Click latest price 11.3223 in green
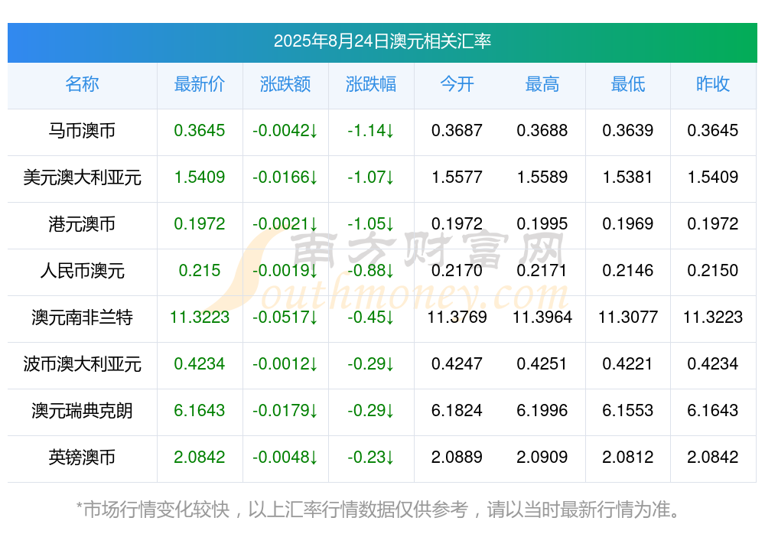 pyautogui.click(x=200, y=317)
